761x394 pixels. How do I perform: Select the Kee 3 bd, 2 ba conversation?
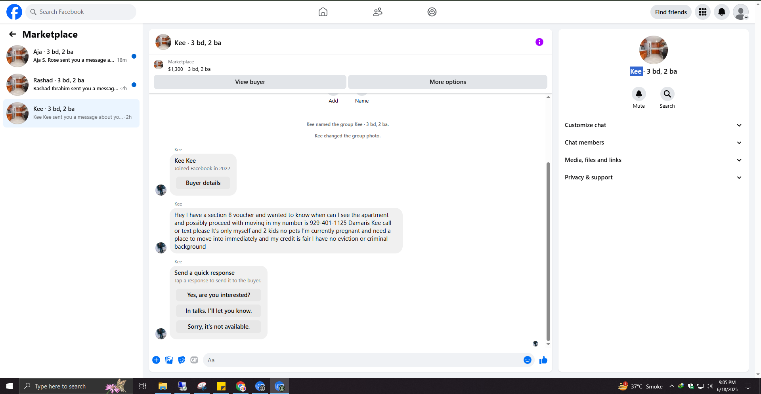71,113
